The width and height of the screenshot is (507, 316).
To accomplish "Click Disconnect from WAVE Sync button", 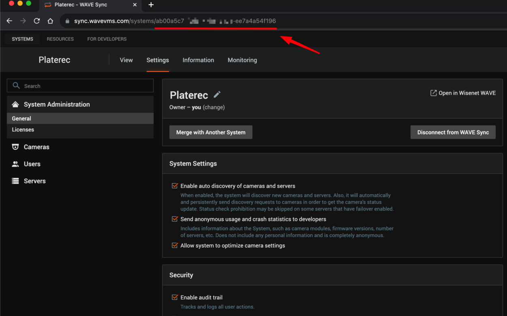I will [x=453, y=132].
